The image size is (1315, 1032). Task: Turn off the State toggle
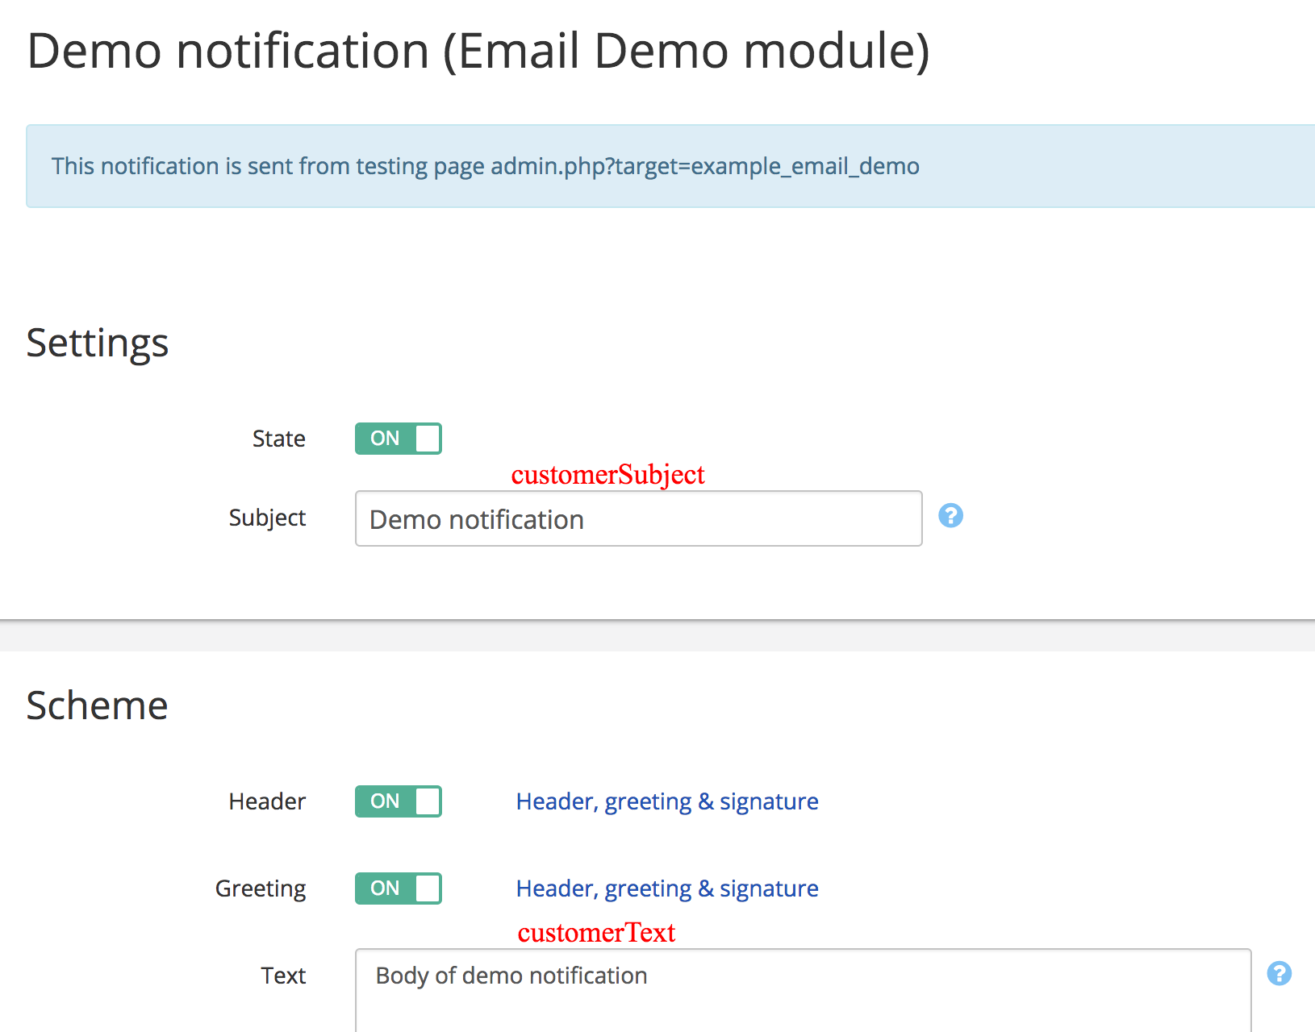point(399,439)
